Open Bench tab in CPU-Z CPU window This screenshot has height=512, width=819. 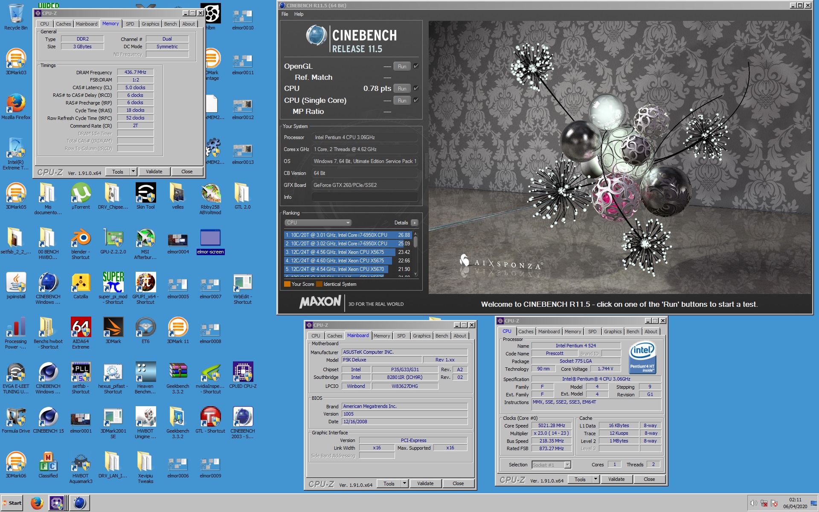(633, 332)
